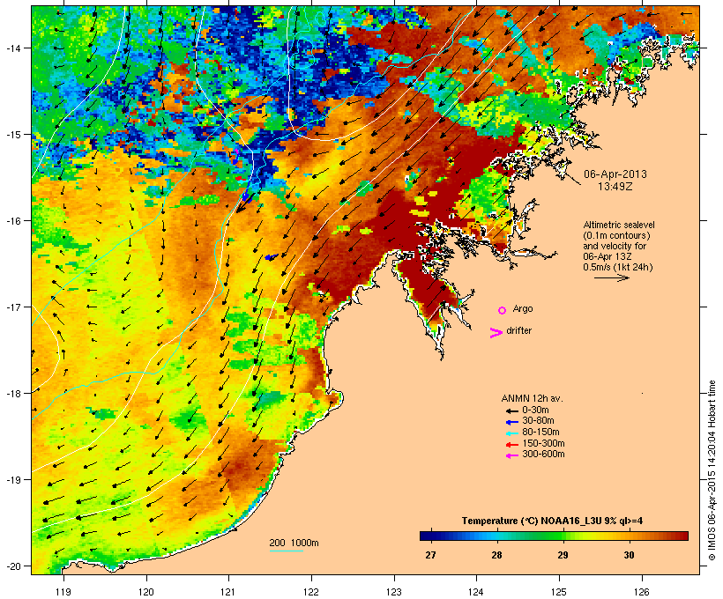
Task: Click the cyan 200m depth contour legend line
Action: point(286,551)
